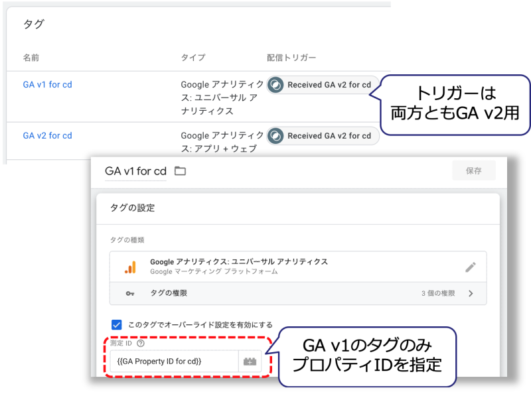Click the key icon for タグの権限

pos(130,293)
